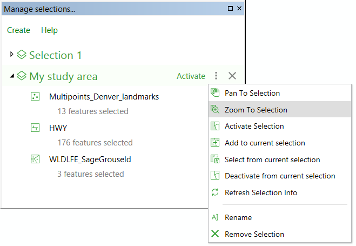Collapse the My study area group

(12, 76)
